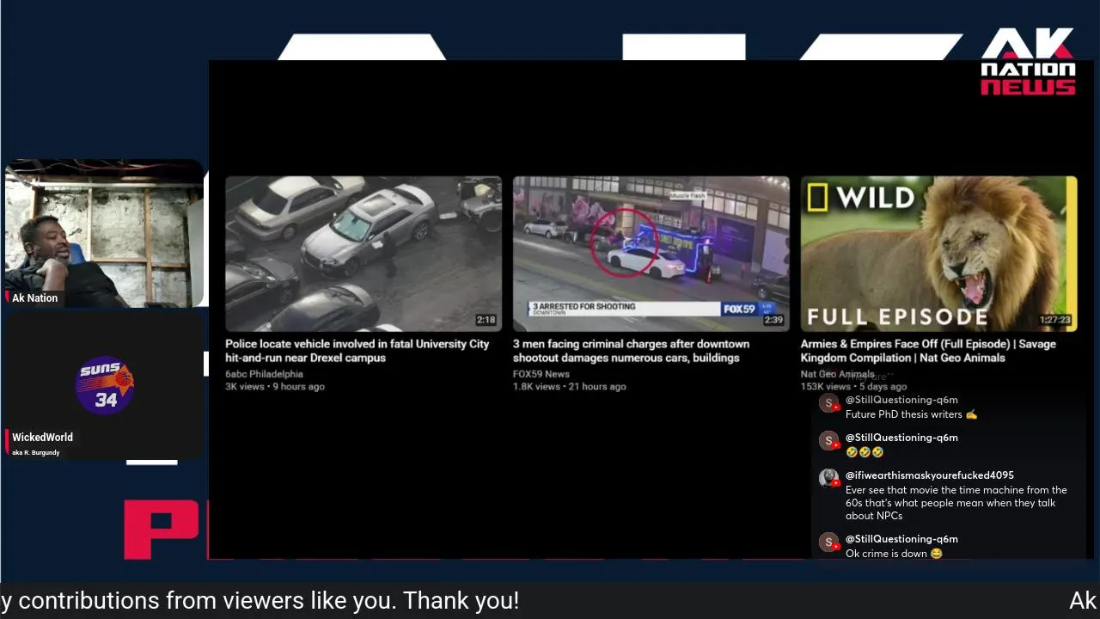Click the 'Ok crime is down' message

click(894, 554)
